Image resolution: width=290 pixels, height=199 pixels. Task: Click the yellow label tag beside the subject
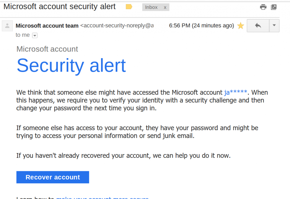pyautogui.click(x=129, y=6)
